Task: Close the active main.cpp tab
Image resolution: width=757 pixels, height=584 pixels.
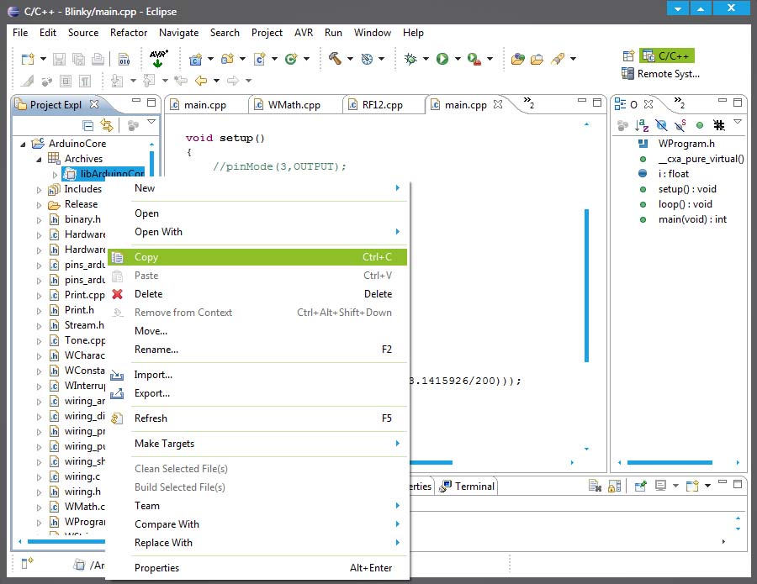Action: coord(498,104)
